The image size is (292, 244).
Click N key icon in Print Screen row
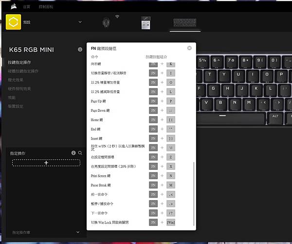click(171, 176)
